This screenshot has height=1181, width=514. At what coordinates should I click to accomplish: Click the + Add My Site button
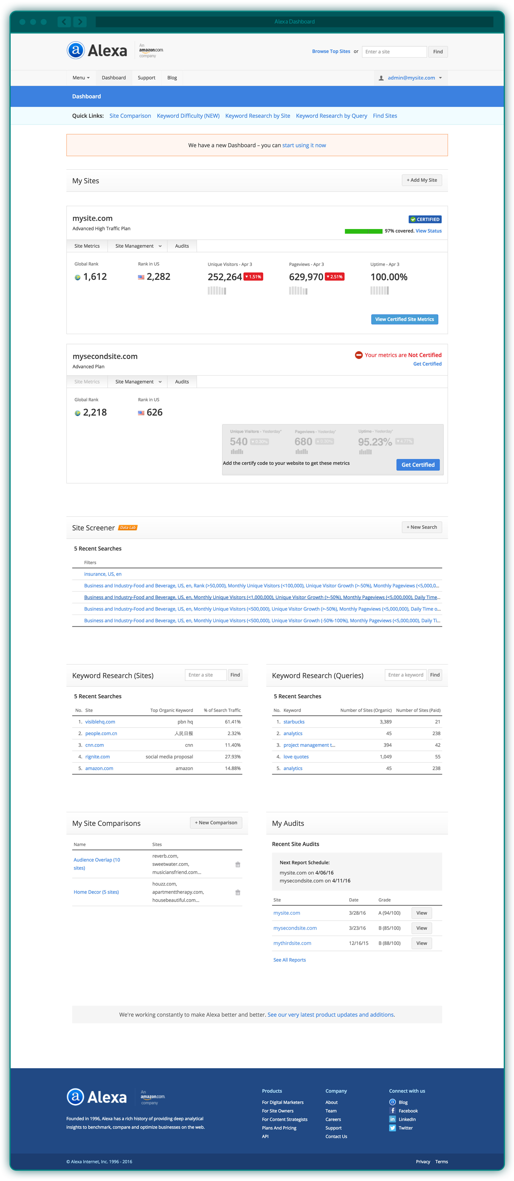421,180
